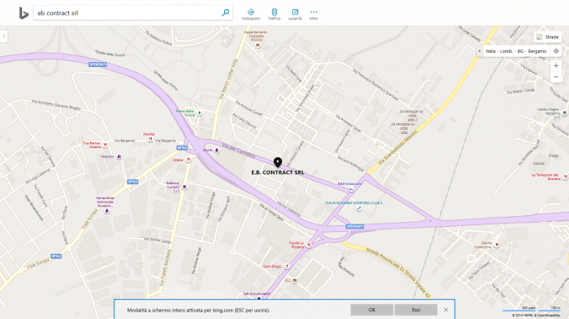Click OK in fullscreen notification
569x319 pixels.
pyautogui.click(x=372, y=310)
